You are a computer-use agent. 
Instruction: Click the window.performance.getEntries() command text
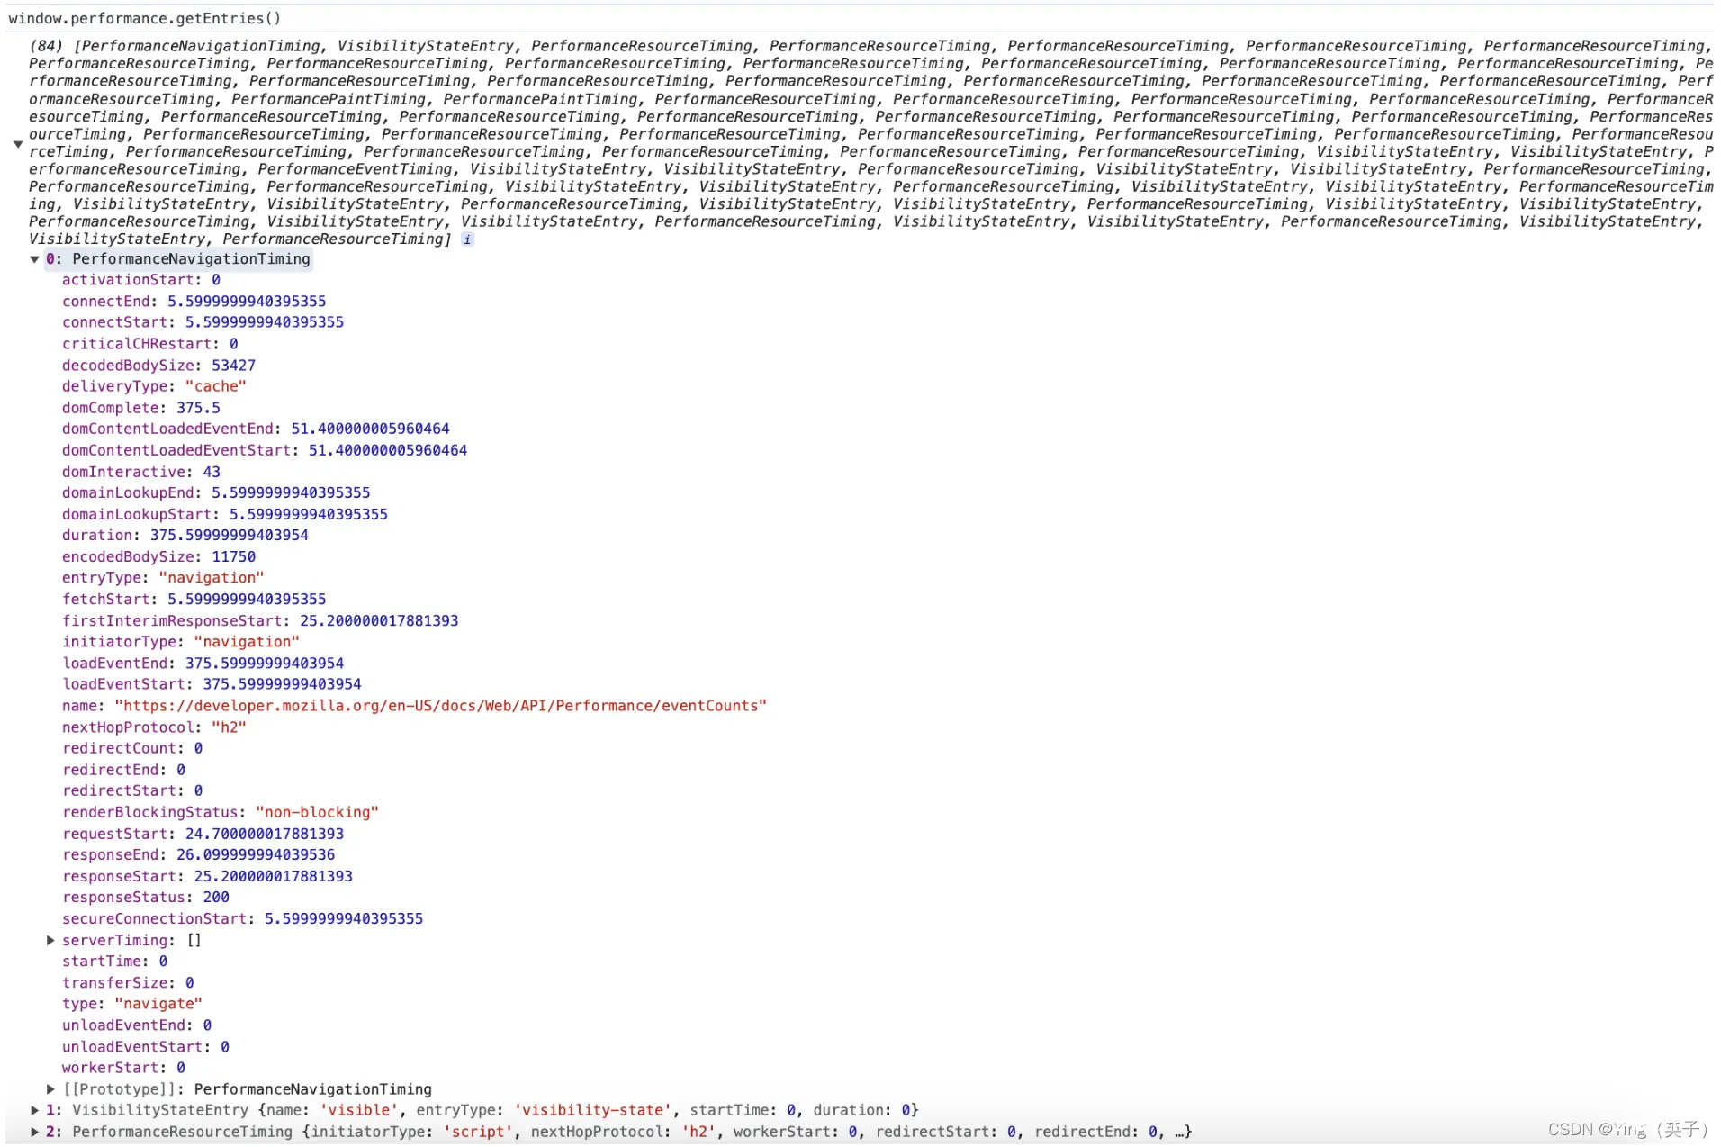[145, 18]
